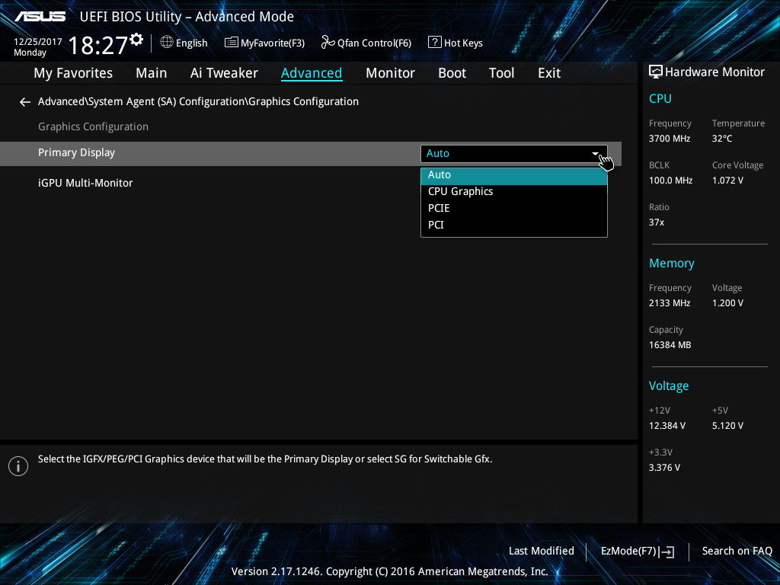Click the CPU section heading
The width and height of the screenshot is (780, 585).
point(660,98)
